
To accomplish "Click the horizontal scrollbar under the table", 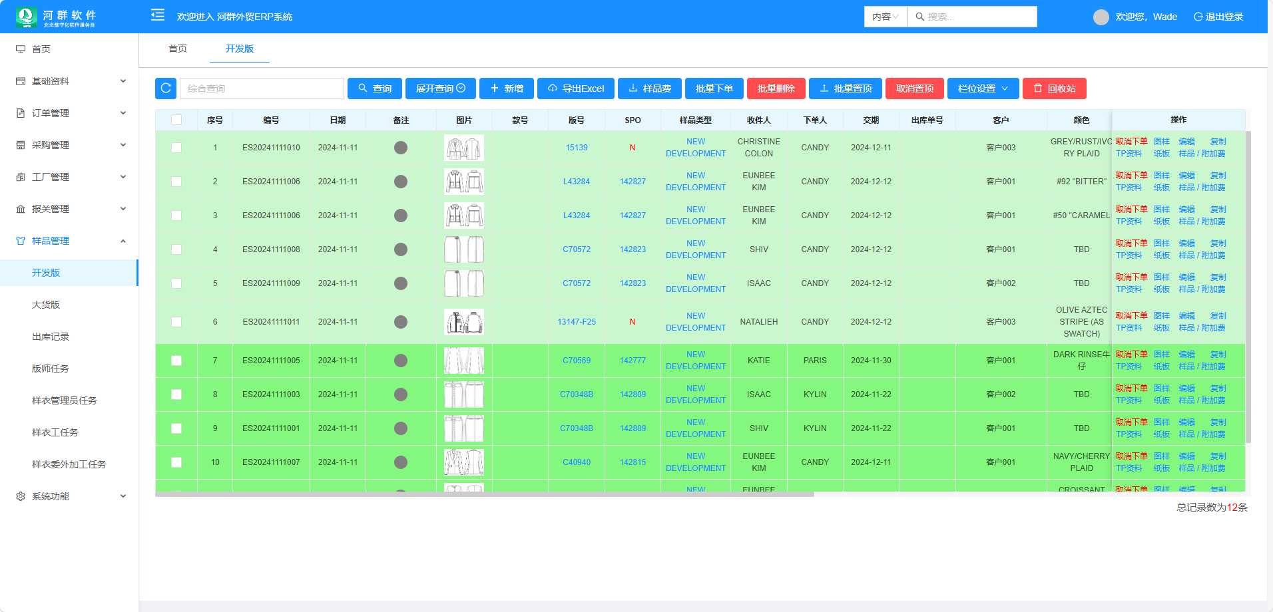I will coord(484,494).
